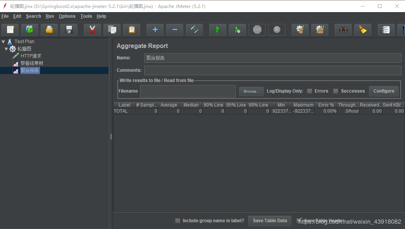Open the Run menu
The image size is (405, 229).
coord(49,16)
